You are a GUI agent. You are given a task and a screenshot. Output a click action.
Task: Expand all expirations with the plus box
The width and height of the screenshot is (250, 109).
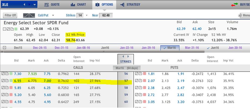pyautogui.click(x=4, y=48)
